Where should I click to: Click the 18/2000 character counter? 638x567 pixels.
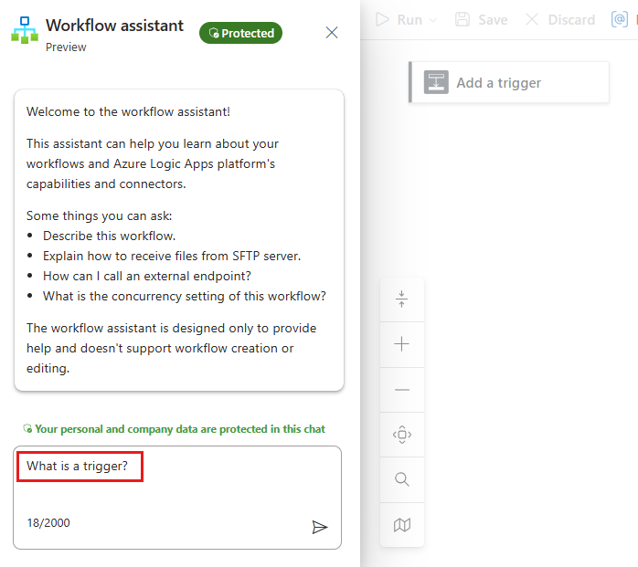tap(48, 522)
